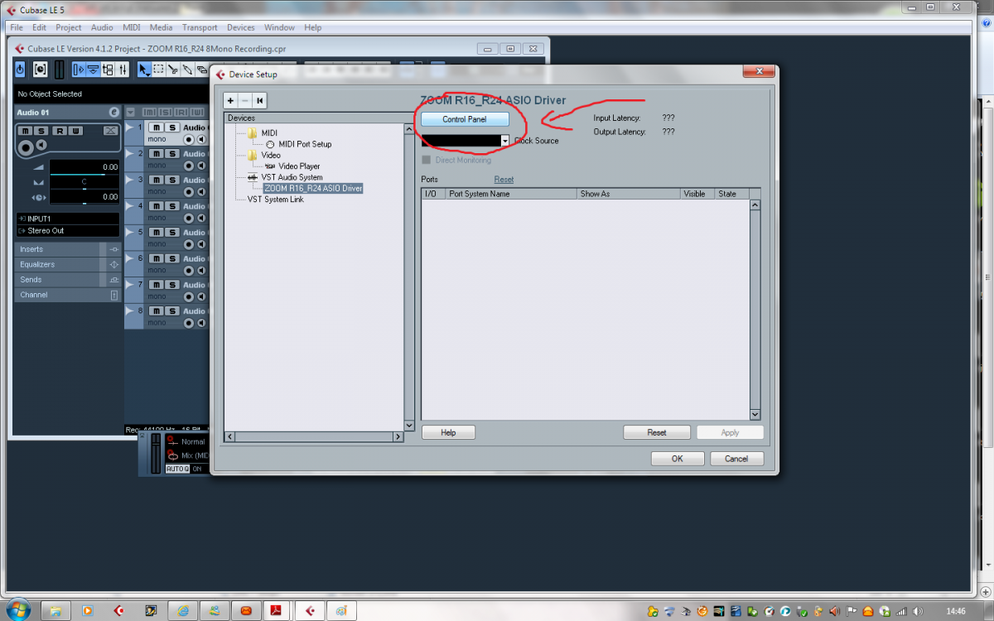
Task: Mute track 1 in track list
Action: [156, 128]
